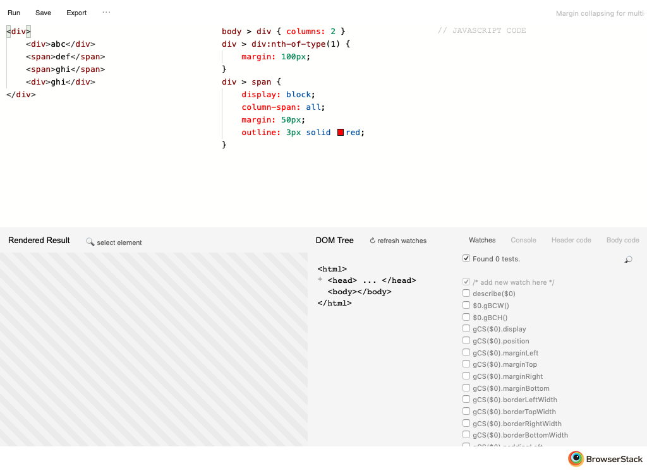Enable the gCS($0).marginTop watch checkbox
This screenshot has width=647, height=471.
pyautogui.click(x=466, y=364)
